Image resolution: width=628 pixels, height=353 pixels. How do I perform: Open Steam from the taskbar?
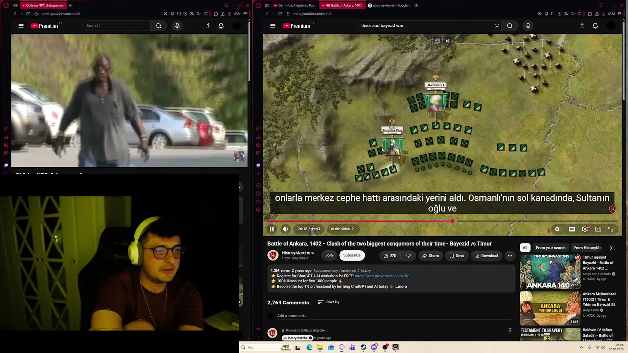pos(363,347)
